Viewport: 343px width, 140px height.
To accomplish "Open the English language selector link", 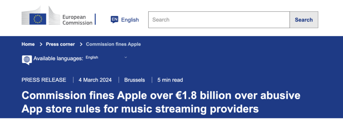I will pos(130,20).
